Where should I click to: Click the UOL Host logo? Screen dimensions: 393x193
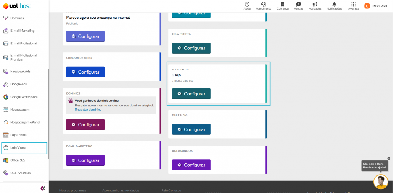coord(17,6)
